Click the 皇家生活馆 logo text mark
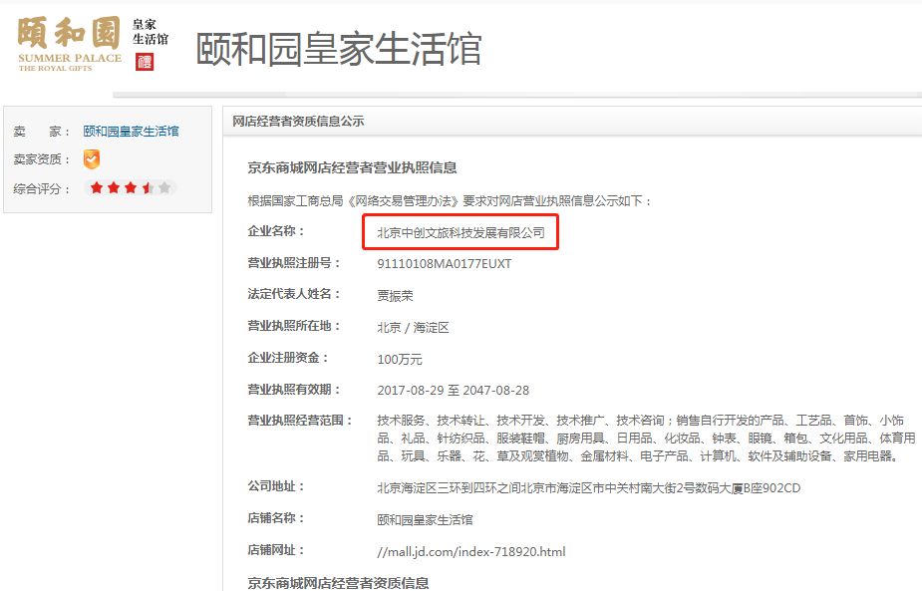Viewport: 922px width, 591px height. coord(150,30)
